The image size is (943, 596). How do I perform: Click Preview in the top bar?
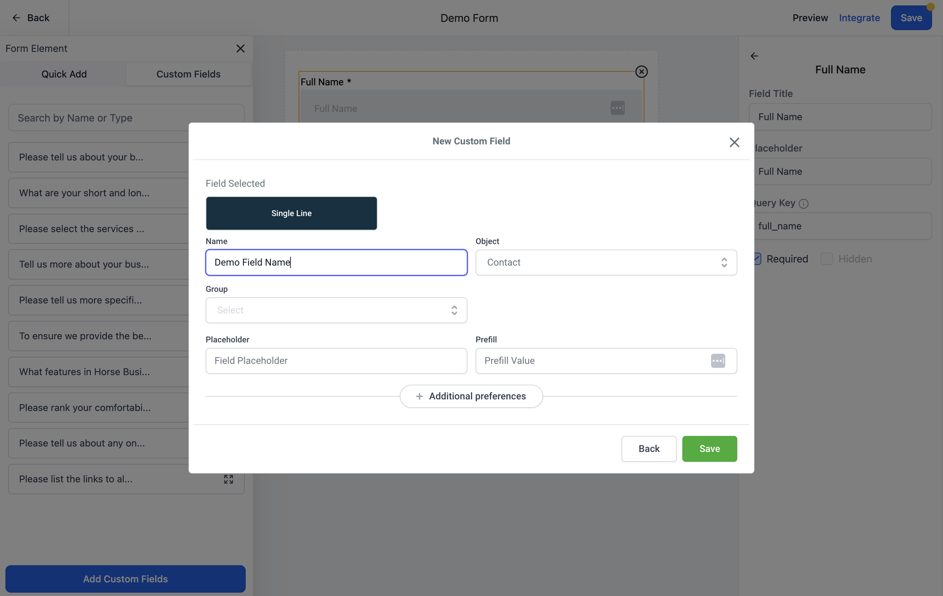810,18
